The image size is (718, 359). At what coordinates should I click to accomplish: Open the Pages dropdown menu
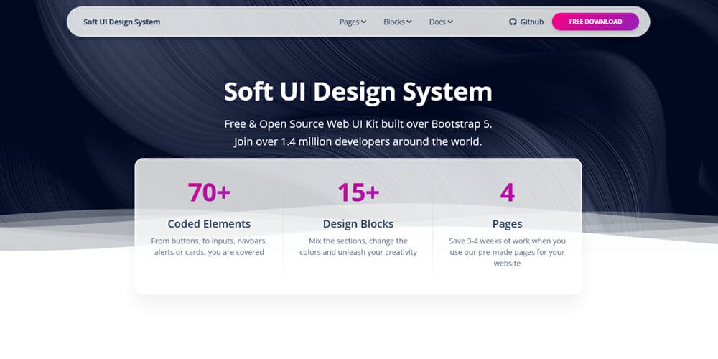[353, 22]
